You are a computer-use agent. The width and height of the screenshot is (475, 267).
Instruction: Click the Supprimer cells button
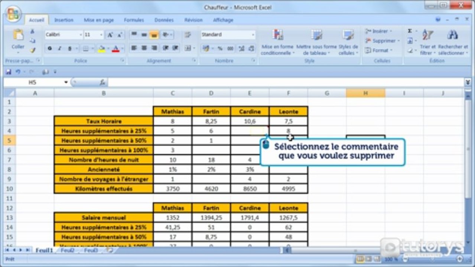tap(382, 41)
